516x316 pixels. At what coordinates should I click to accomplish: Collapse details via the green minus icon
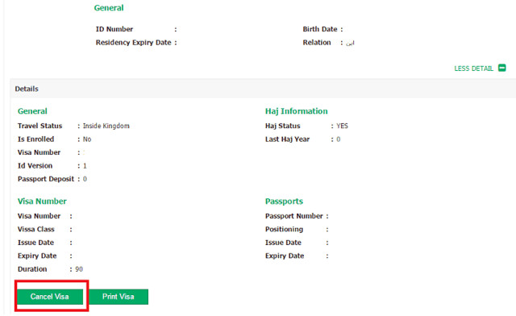pyautogui.click(x=501, y=68)
